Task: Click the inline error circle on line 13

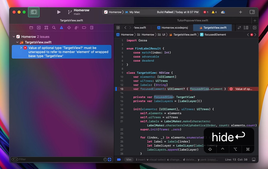Action: click(x=231, y=89)
